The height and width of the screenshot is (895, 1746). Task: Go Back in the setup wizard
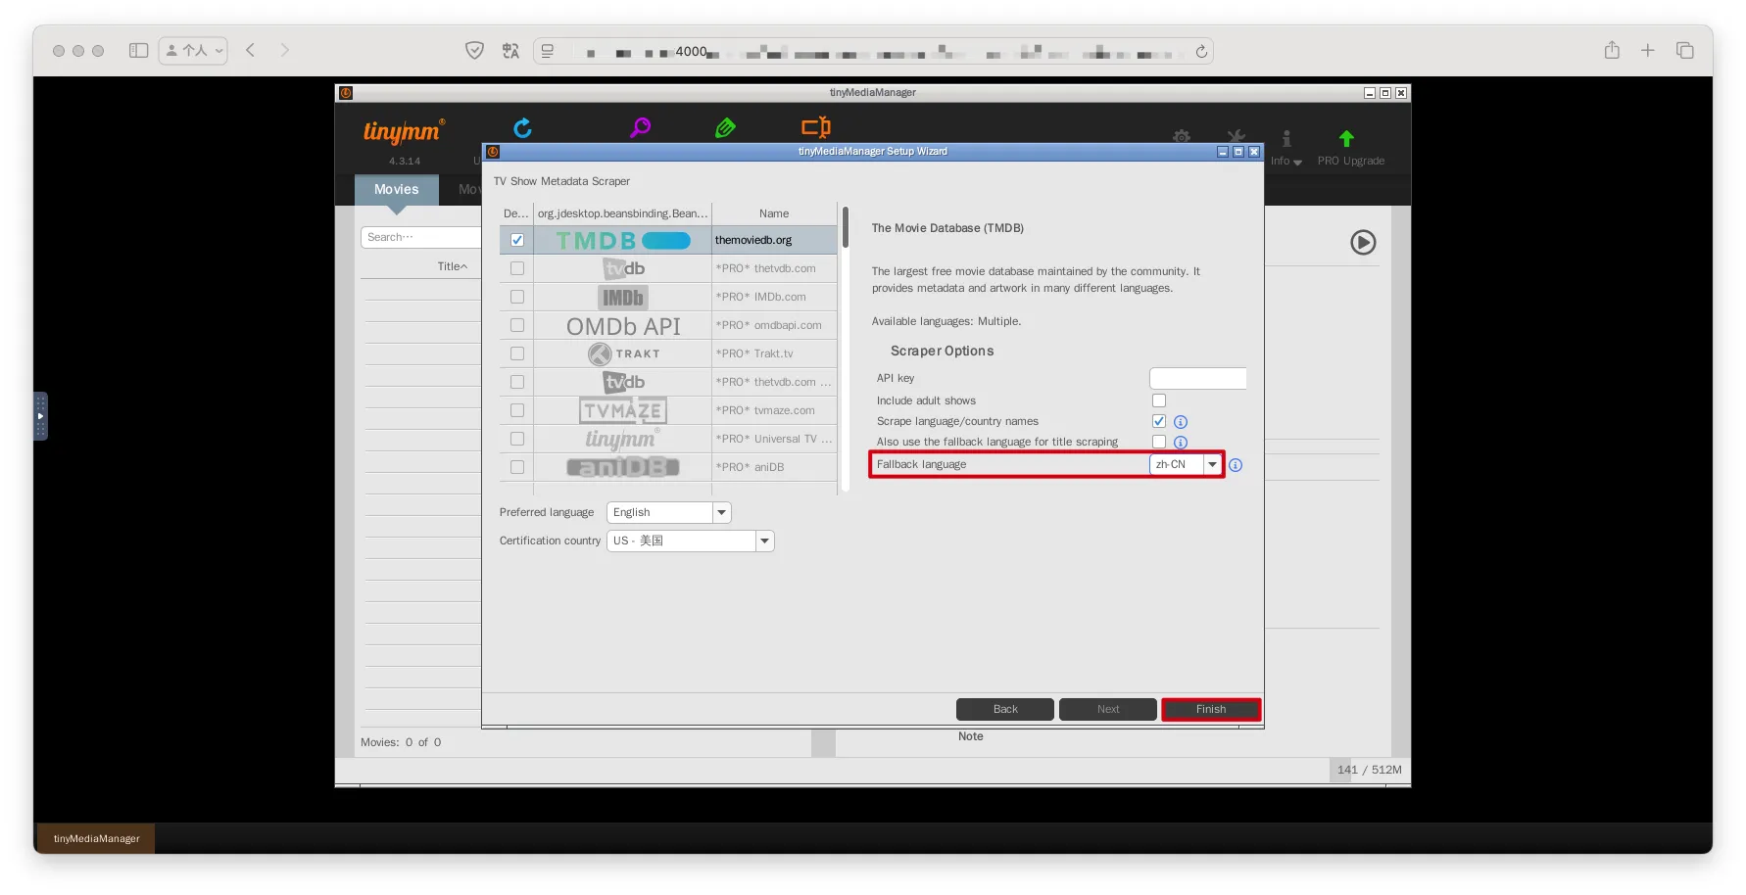coord(1004,709)
